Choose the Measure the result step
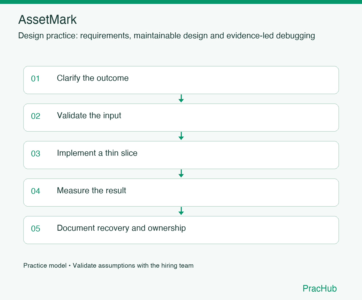This screenshot has height=300, width=362. (181, 192)
